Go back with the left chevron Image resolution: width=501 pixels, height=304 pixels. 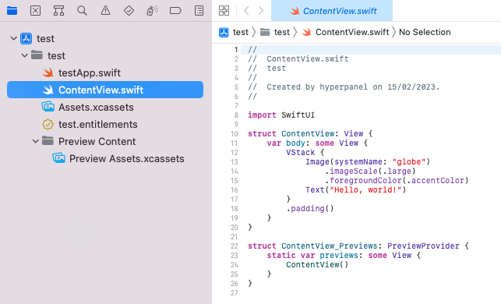point(246,11)
